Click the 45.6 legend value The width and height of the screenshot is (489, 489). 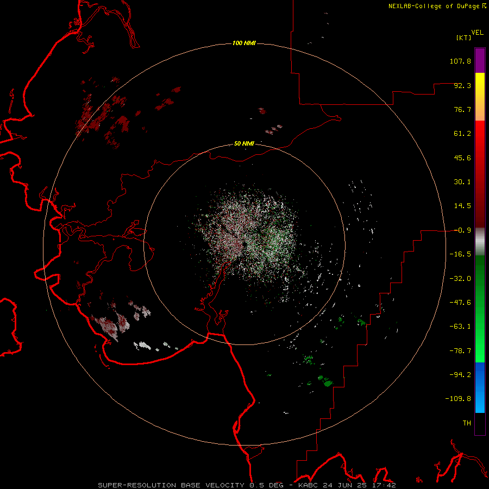pos(462,158)
